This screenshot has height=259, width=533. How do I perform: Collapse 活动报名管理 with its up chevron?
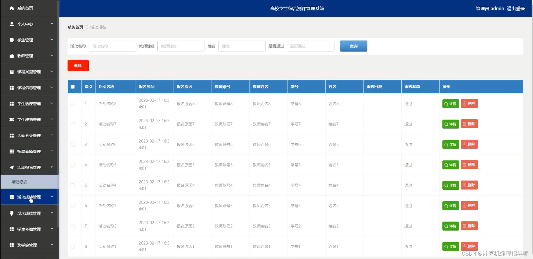click(x=52, y=167)
